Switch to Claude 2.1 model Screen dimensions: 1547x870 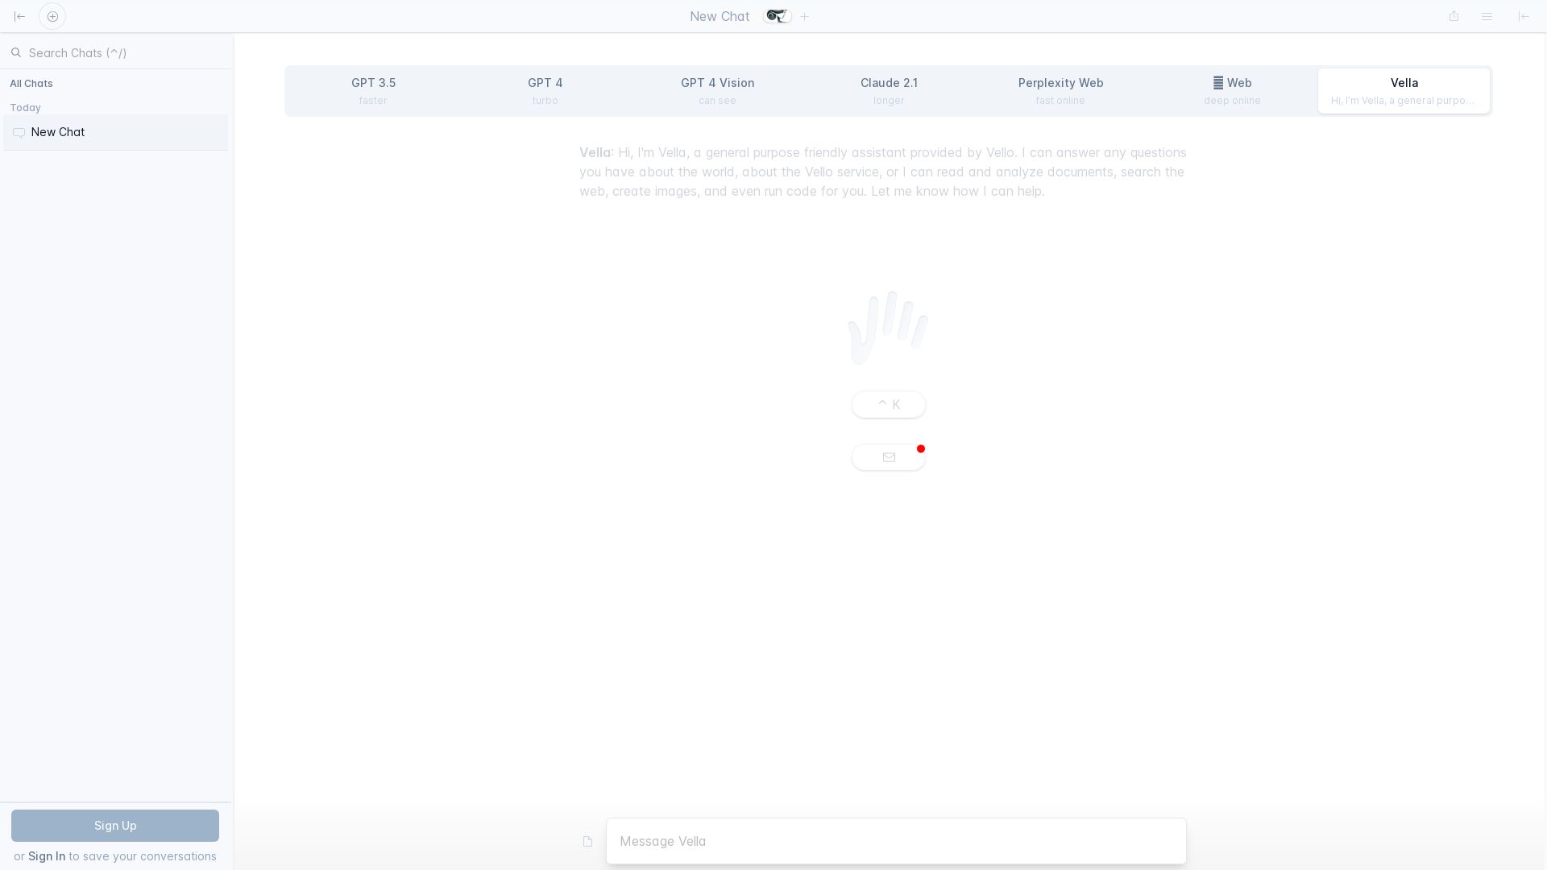(889, 90)
